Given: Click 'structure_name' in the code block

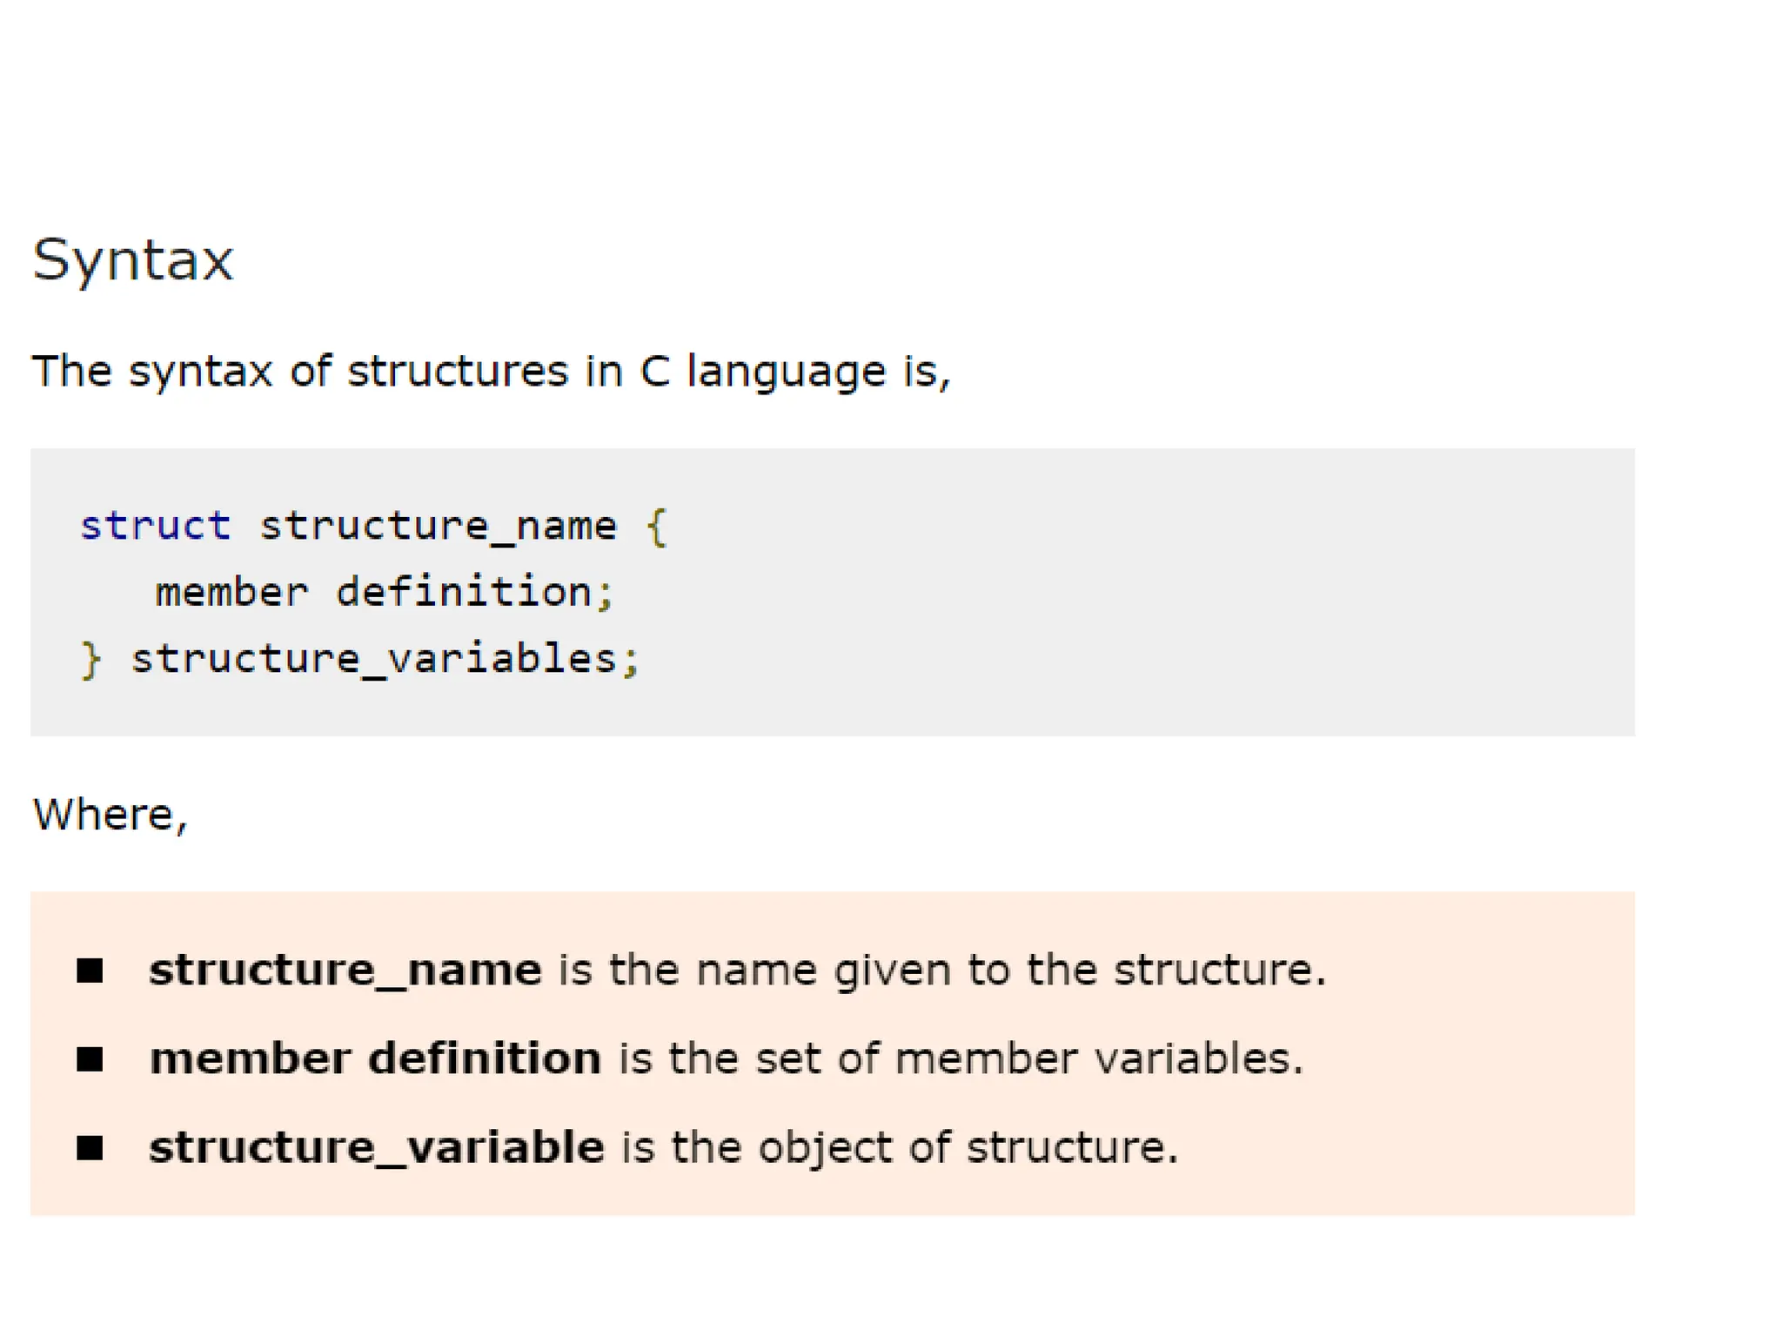Looking at the screenshot, I should click(438, 526).
